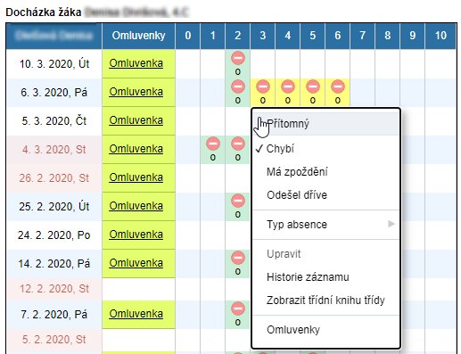Click absence icon for 4. 3. 2020 hour 1

[x=213, y=144]
